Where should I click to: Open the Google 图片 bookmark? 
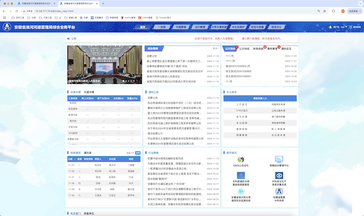coord(163,17)
